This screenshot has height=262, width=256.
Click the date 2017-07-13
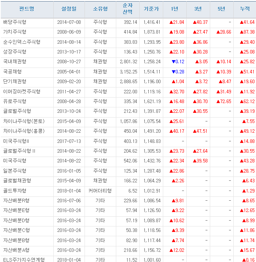(x=69, y=141)
